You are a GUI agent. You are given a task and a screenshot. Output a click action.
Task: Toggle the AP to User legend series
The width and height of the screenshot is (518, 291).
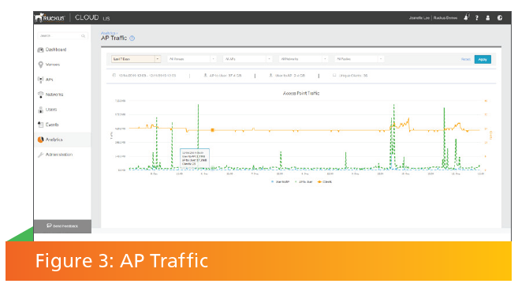(x=304, y=182)
